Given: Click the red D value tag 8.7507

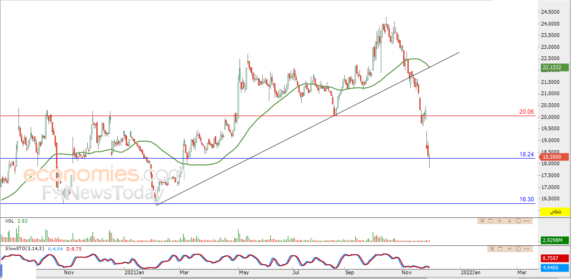Looking at the screenshot, I should pos(555,259).
